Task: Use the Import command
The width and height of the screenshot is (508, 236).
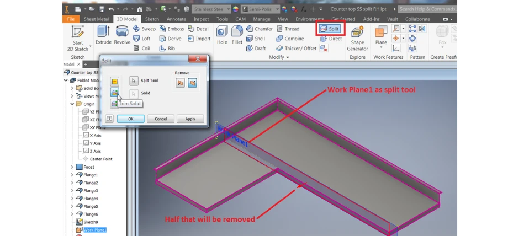Action: pyautogui.click(x=199, y=39)
